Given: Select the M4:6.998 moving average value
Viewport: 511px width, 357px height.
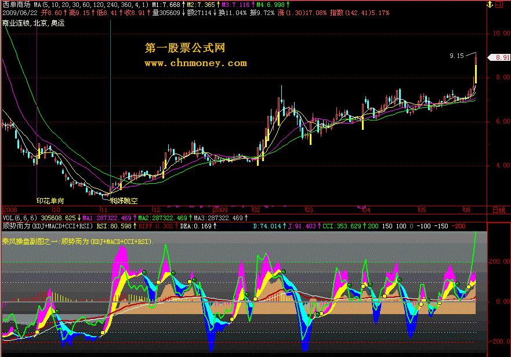Looking at the screenshot, I should click(270, 5).
